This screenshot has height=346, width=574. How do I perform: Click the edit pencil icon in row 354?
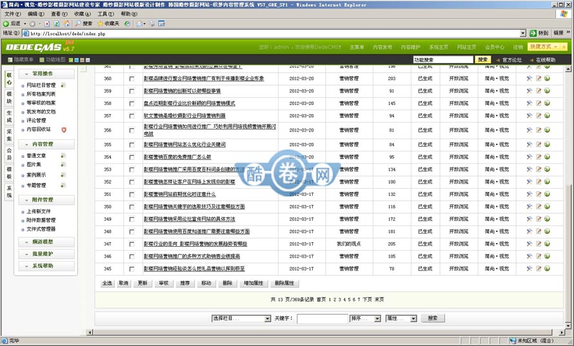point(539,157)
